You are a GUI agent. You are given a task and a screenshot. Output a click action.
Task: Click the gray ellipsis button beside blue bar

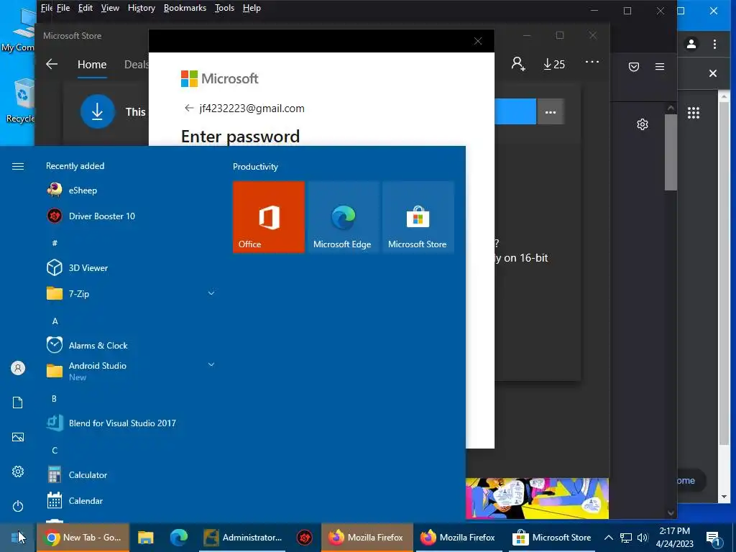(x=551, y=111)
